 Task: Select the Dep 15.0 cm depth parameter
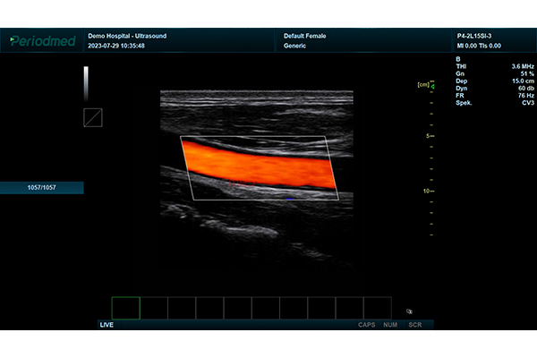[489, 81]
